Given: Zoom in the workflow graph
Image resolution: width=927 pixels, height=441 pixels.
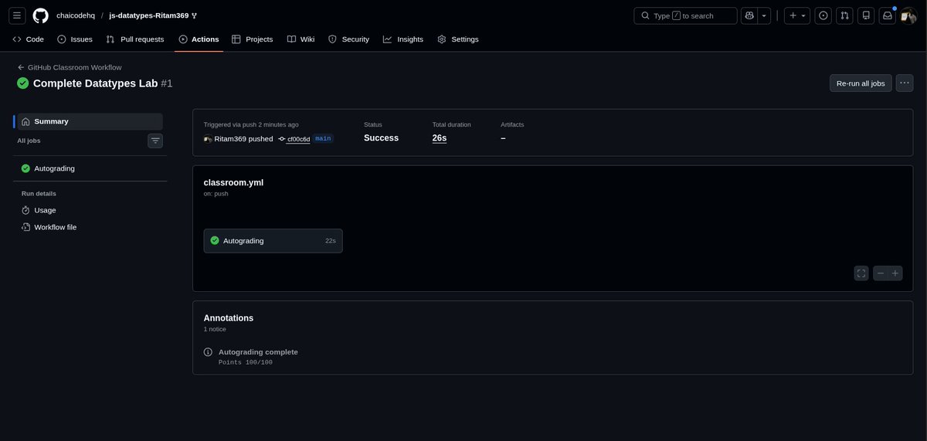Looking at the screenshot, I should click(x=895, y=273).
